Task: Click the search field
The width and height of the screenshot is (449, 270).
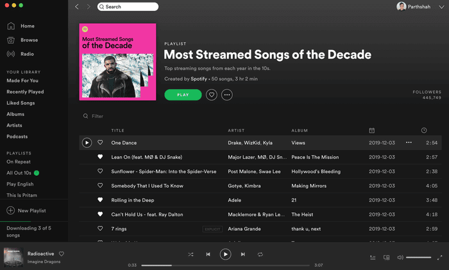Action: pyautogui.click(x=128, y=6)
